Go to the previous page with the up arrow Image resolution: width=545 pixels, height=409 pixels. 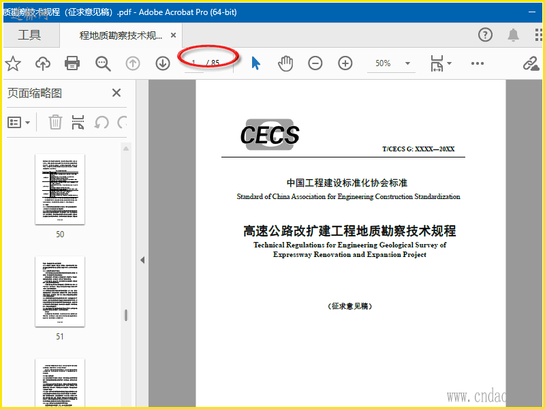click(133, 63)
